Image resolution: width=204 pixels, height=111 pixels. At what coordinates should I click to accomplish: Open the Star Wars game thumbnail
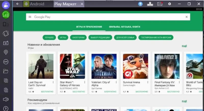(x=72, y=66)
